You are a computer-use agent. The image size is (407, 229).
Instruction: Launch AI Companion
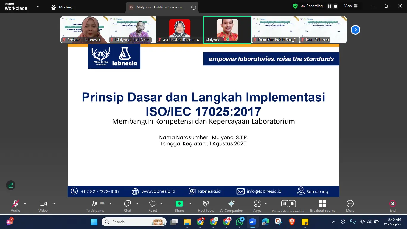pos(232,206)
